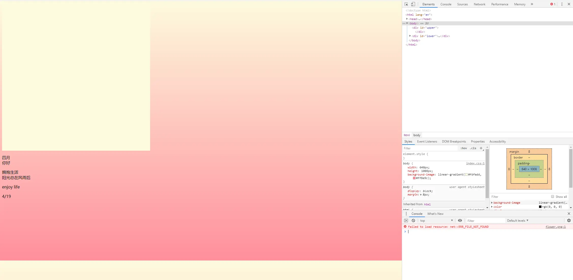Click the new style rule plus icon

(x=481, y=148)
